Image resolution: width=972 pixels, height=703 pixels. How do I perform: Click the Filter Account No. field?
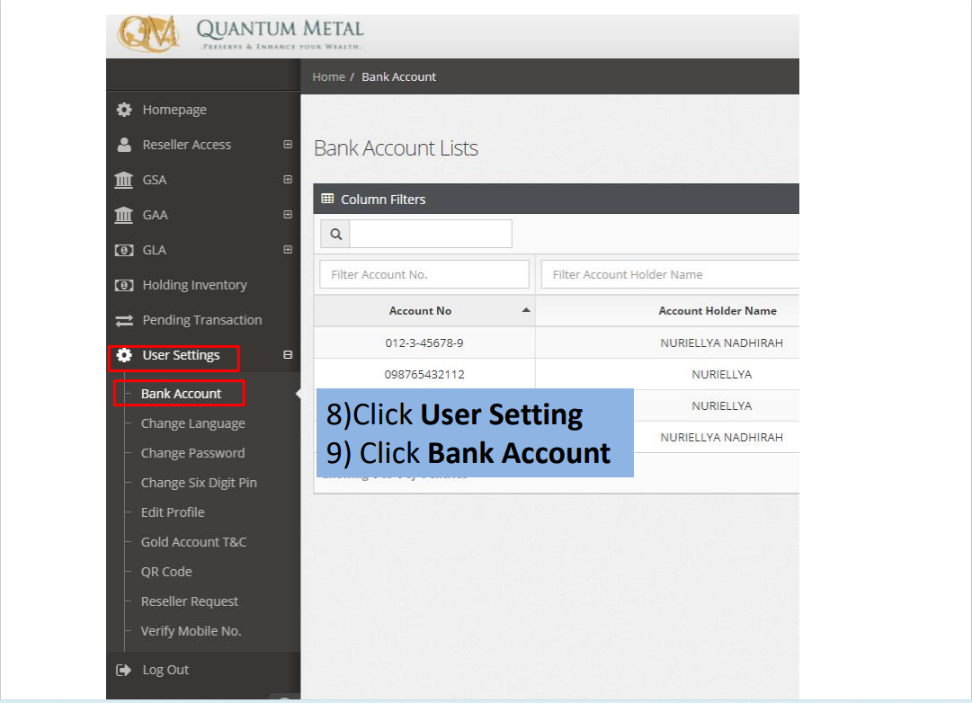pos(424,274)
